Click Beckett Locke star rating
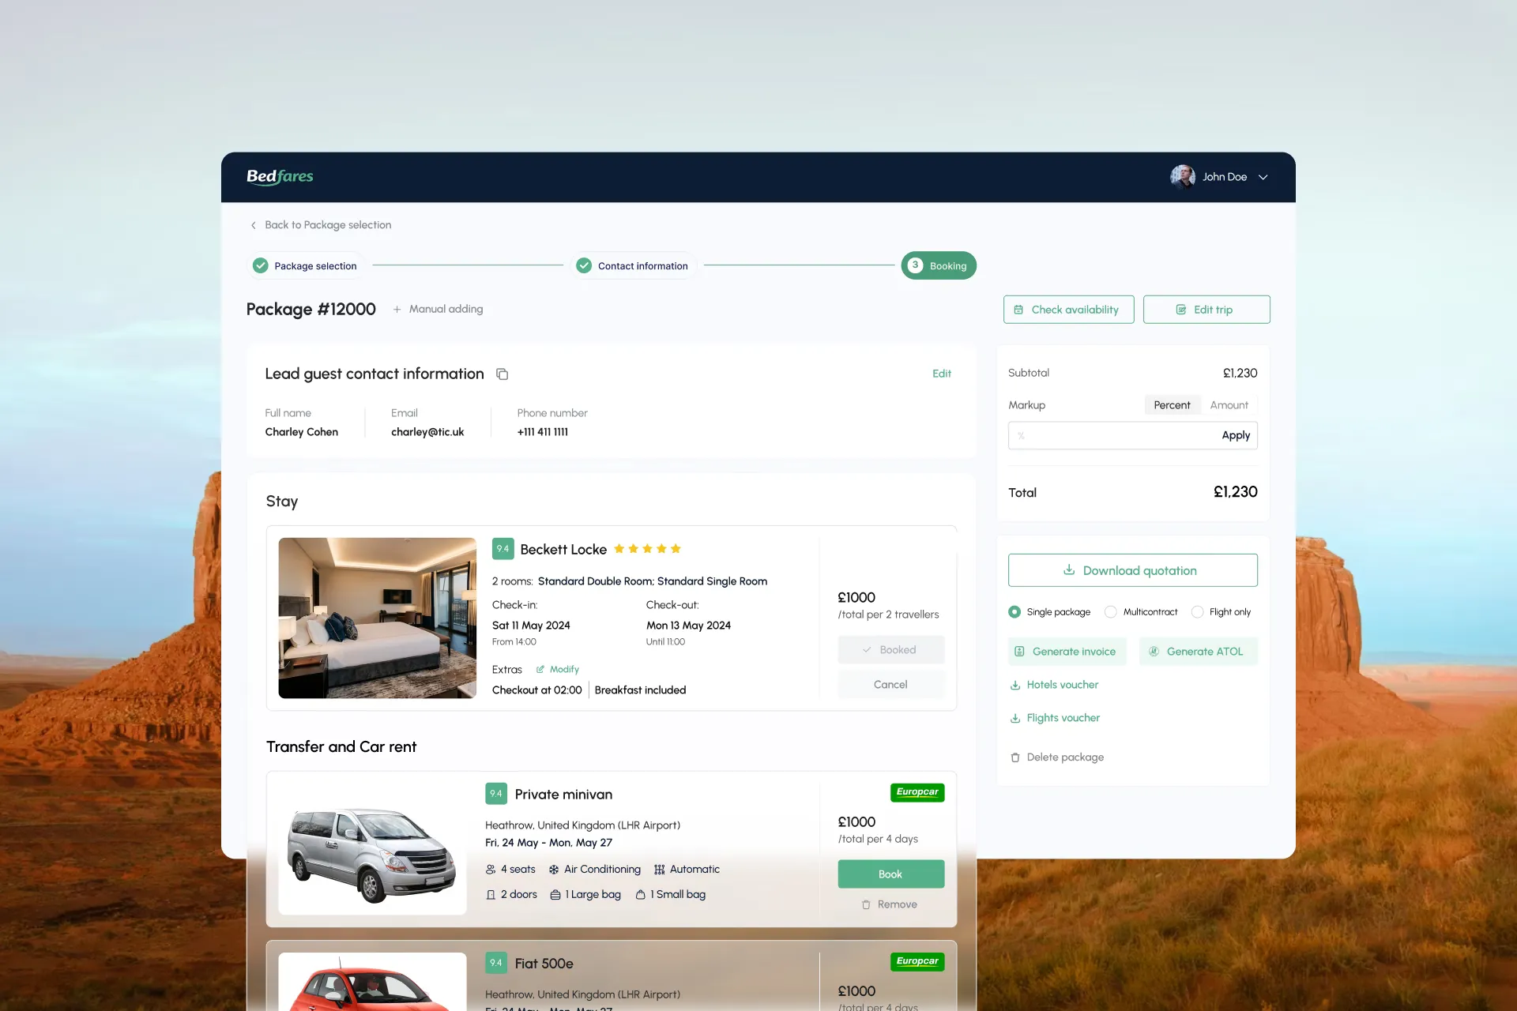The width and height of the screenshot is (1517, 1011). click(647, 549)
